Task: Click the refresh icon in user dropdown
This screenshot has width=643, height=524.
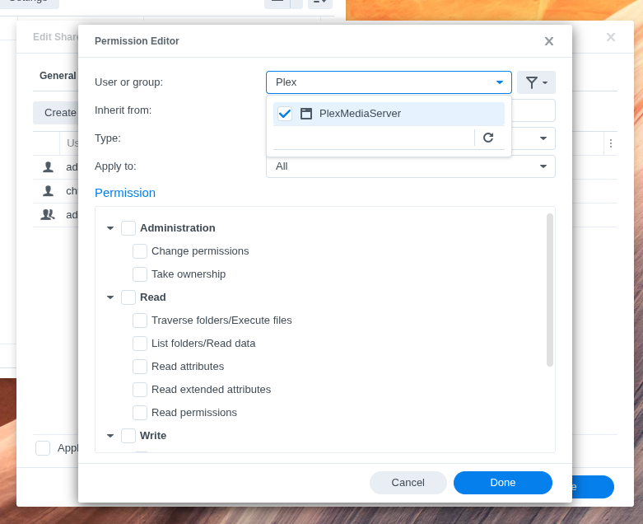Action: 488,138
